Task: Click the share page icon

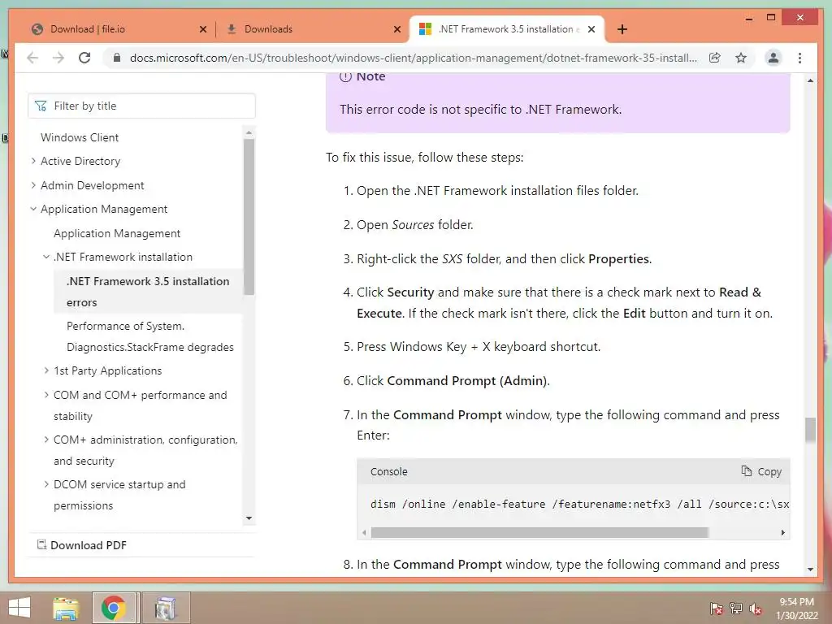Action: point(715,58)
